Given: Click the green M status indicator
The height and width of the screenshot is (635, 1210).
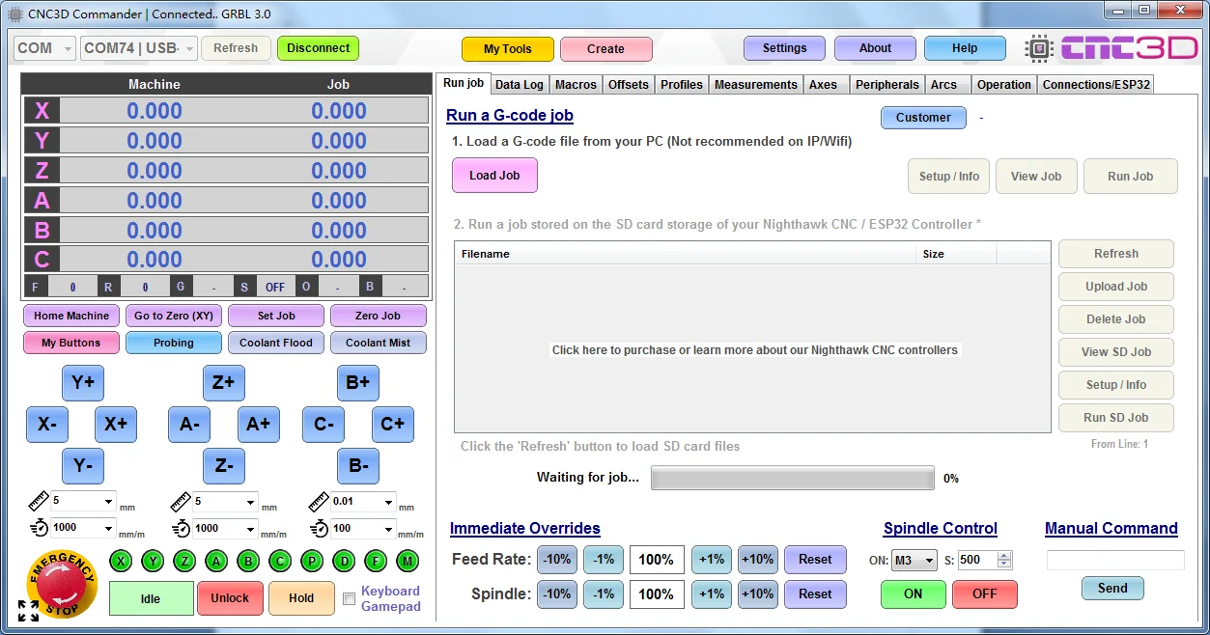Looking at the screenshot, I should coord(408,561).
